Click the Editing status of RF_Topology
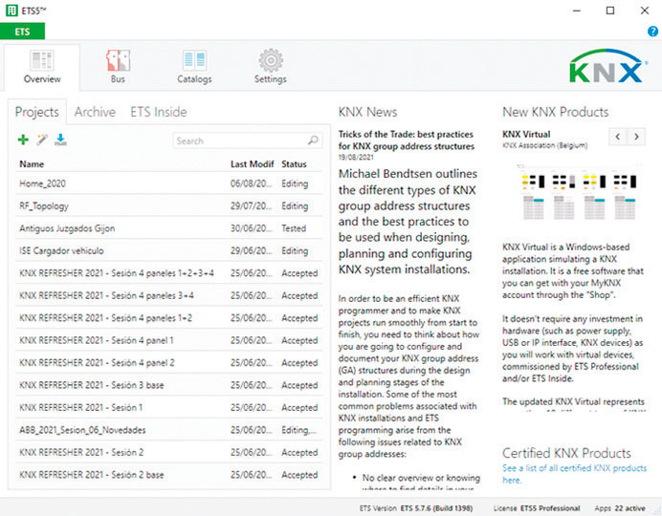The height and width of the screenshot is (516, 662). point(295,205)
